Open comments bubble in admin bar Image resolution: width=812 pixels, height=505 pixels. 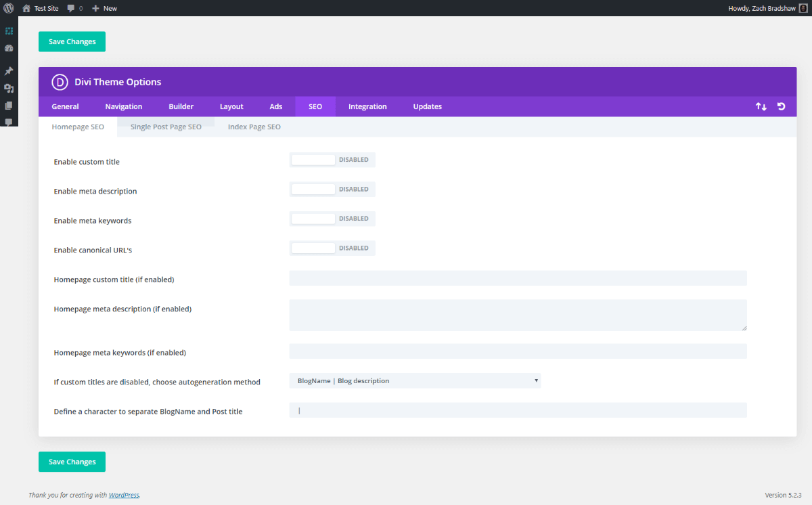(71, 9)
